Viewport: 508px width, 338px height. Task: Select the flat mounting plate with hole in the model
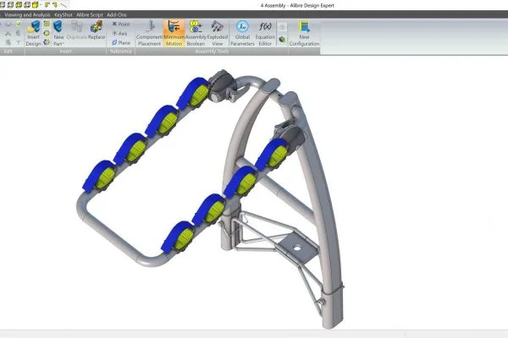pyautogui.click(x=296, y=248)
